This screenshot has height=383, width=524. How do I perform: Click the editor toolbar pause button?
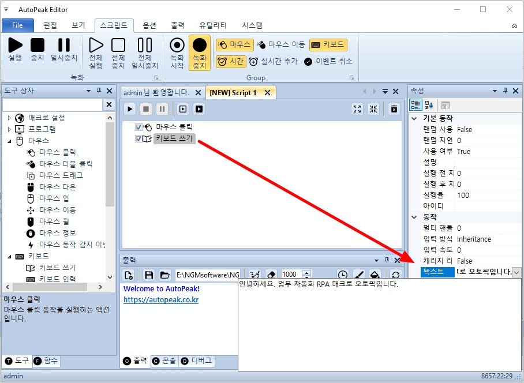tap(162, 109)
